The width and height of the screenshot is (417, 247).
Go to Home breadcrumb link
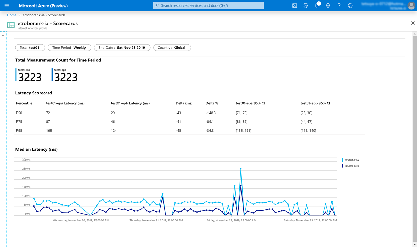coord(12,15)
